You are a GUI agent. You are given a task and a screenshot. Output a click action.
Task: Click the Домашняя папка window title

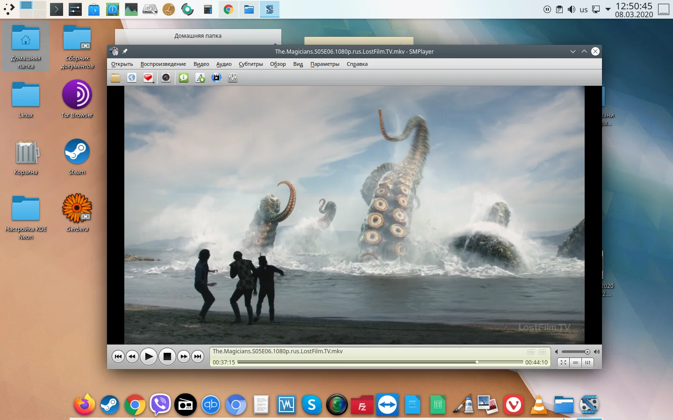pyautogui.click(x=198, y=36)
